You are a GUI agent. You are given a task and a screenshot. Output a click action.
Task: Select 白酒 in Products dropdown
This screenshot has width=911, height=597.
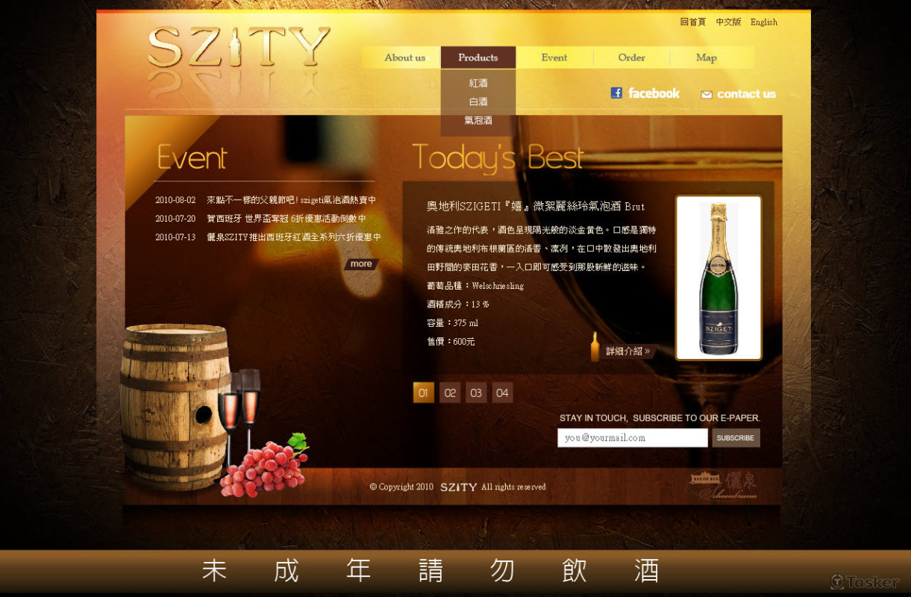coord(478,101)
